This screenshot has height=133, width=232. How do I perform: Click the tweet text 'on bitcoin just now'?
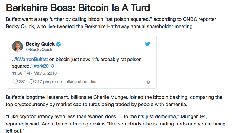pos(69,59)
